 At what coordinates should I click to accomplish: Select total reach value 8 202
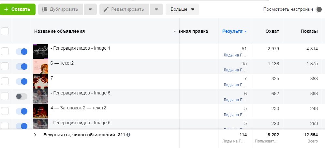pos(273,135)
